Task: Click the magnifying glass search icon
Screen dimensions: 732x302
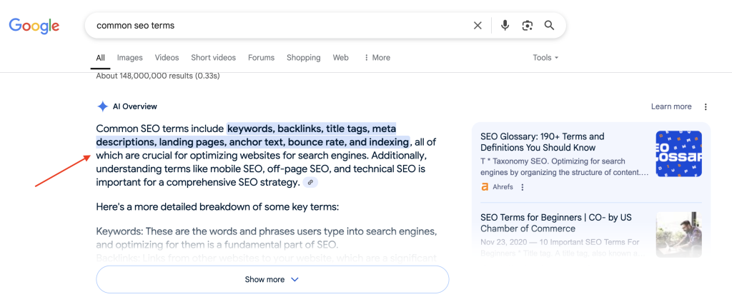Action: coord(549,26)
